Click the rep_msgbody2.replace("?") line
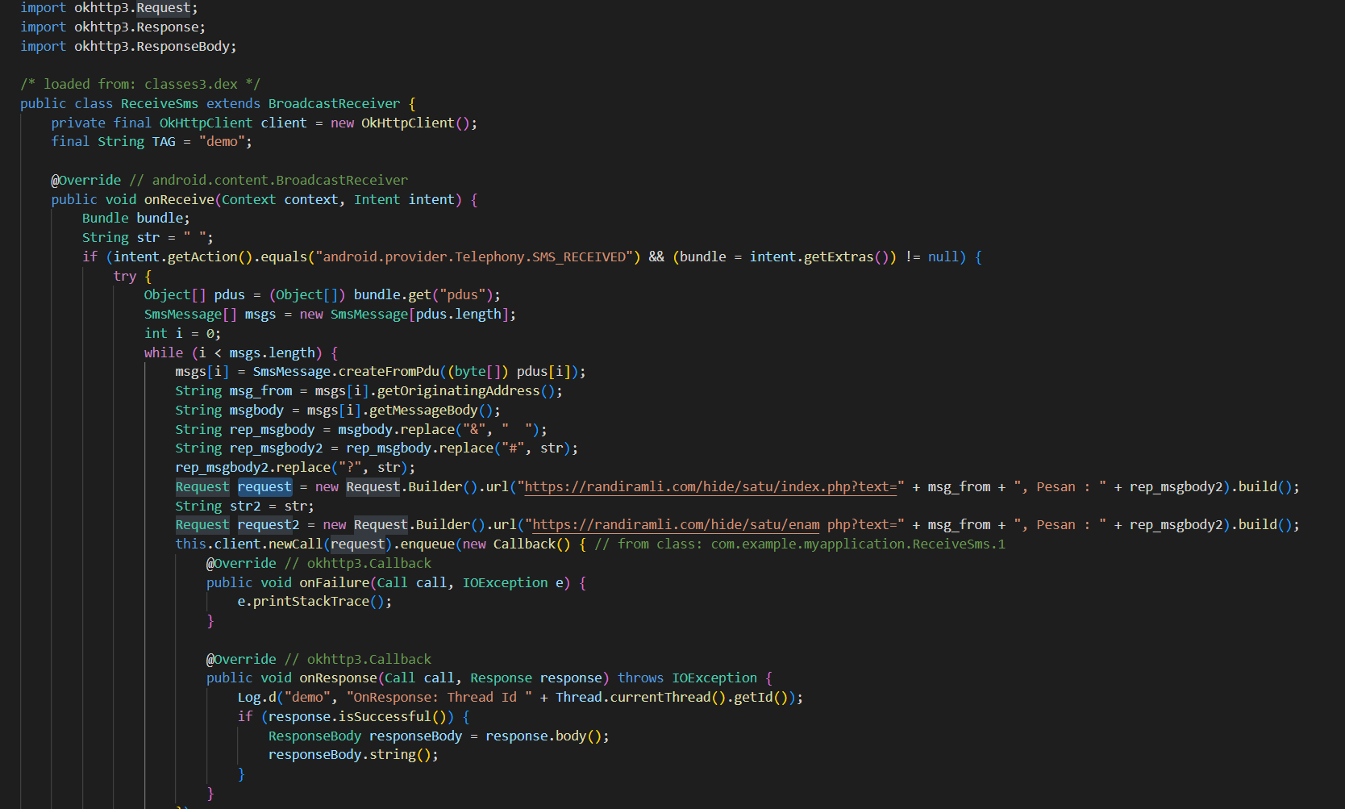The height and width of the screenshot is (809, 1345). pyautogui.click(x=295, y=467)
